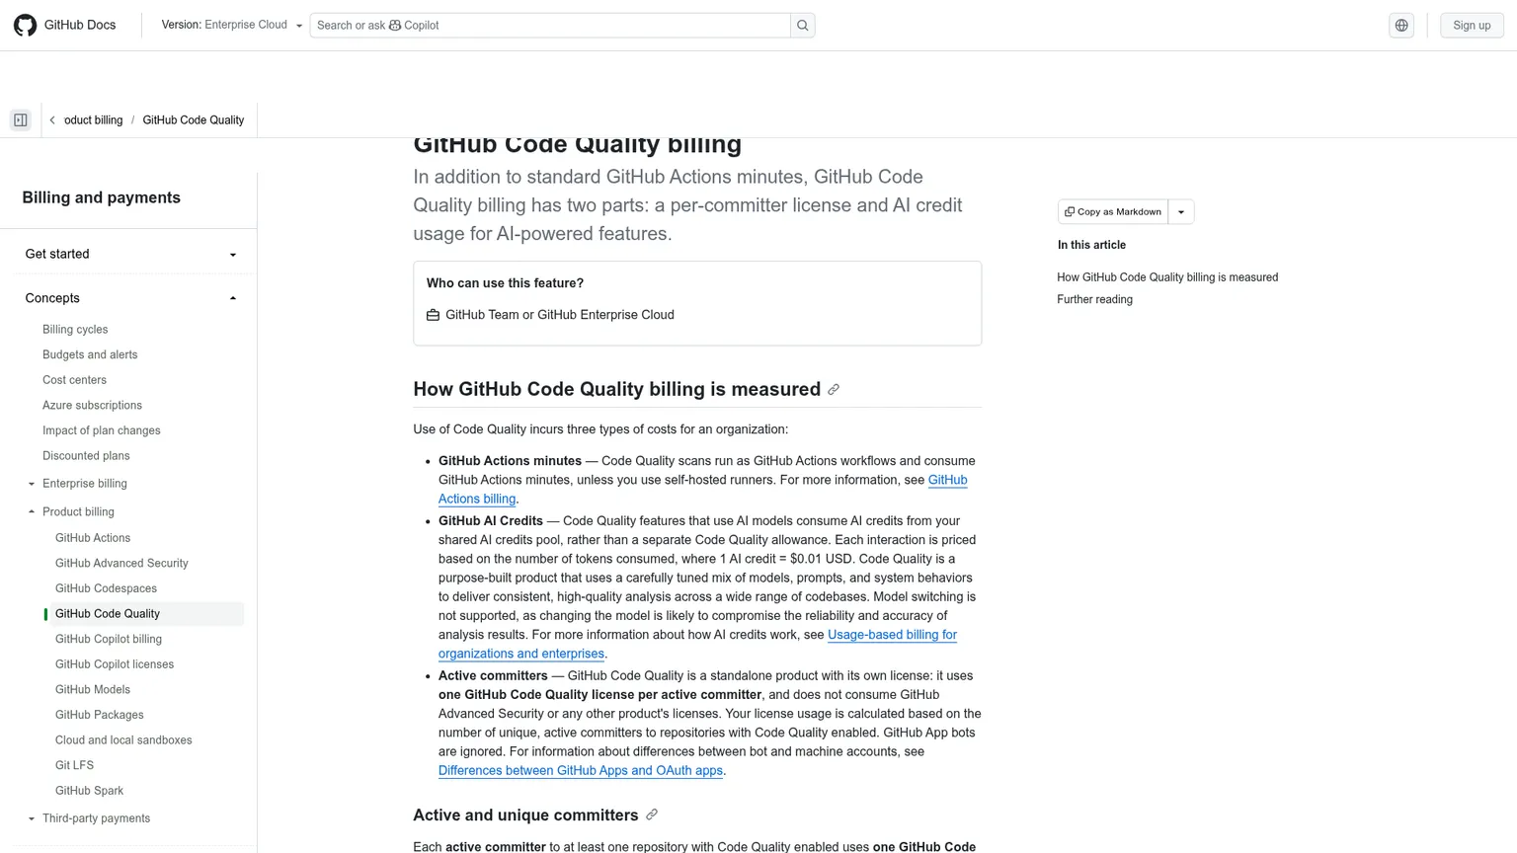
Task: Follow the GitHub Actions billing link
Action: pyautogui.click(x=477, y=500)
